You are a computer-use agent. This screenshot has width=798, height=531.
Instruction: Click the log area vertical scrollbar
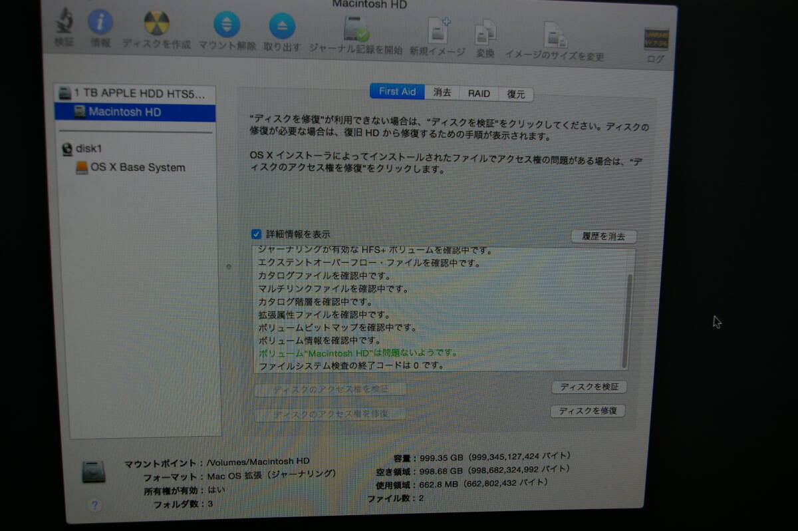tap(628, 319)
